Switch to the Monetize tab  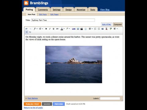[x=81, y=10]
